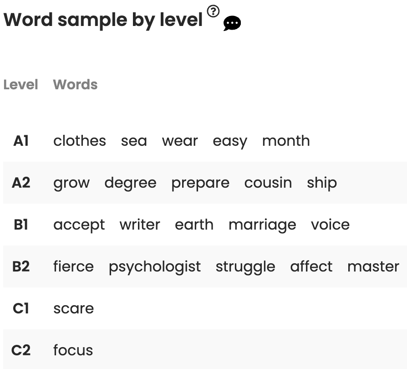Click the word 'psychologist' in B2
The width and height of the screenshot is (407, 369).
point(155,266)
